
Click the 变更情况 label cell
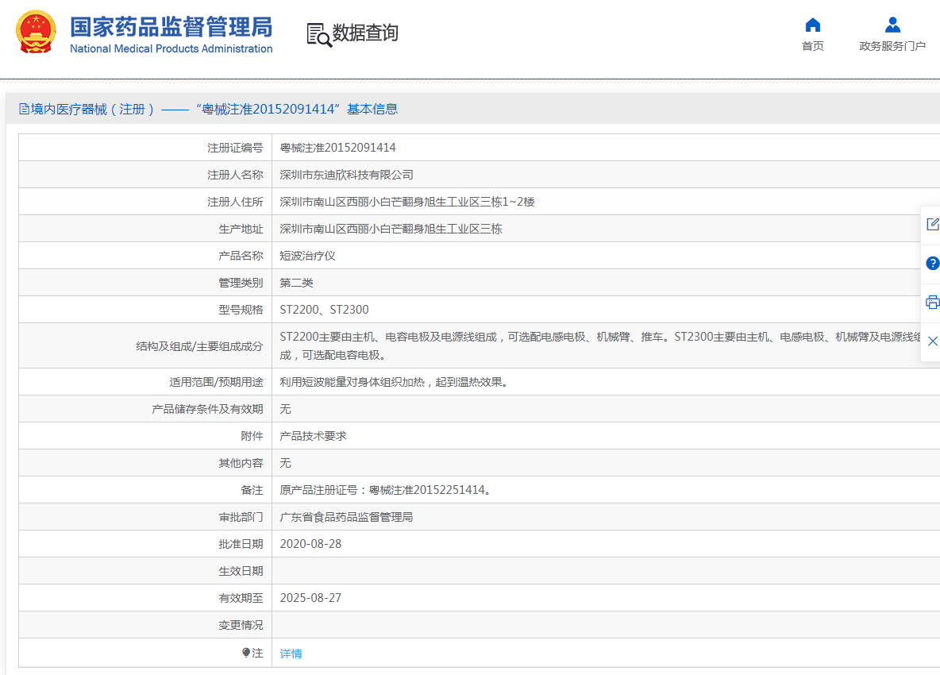coord(145,625)
